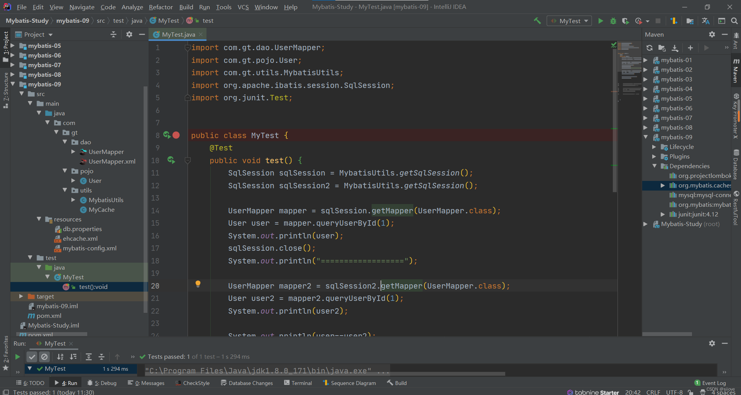Add Maven project with plus icon
Image resolution: width=741 pixels, height=395 pixels.
tap(690, 48)
